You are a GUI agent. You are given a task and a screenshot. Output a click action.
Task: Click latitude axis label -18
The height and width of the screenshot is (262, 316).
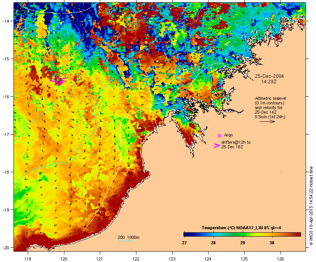point(5,172)
